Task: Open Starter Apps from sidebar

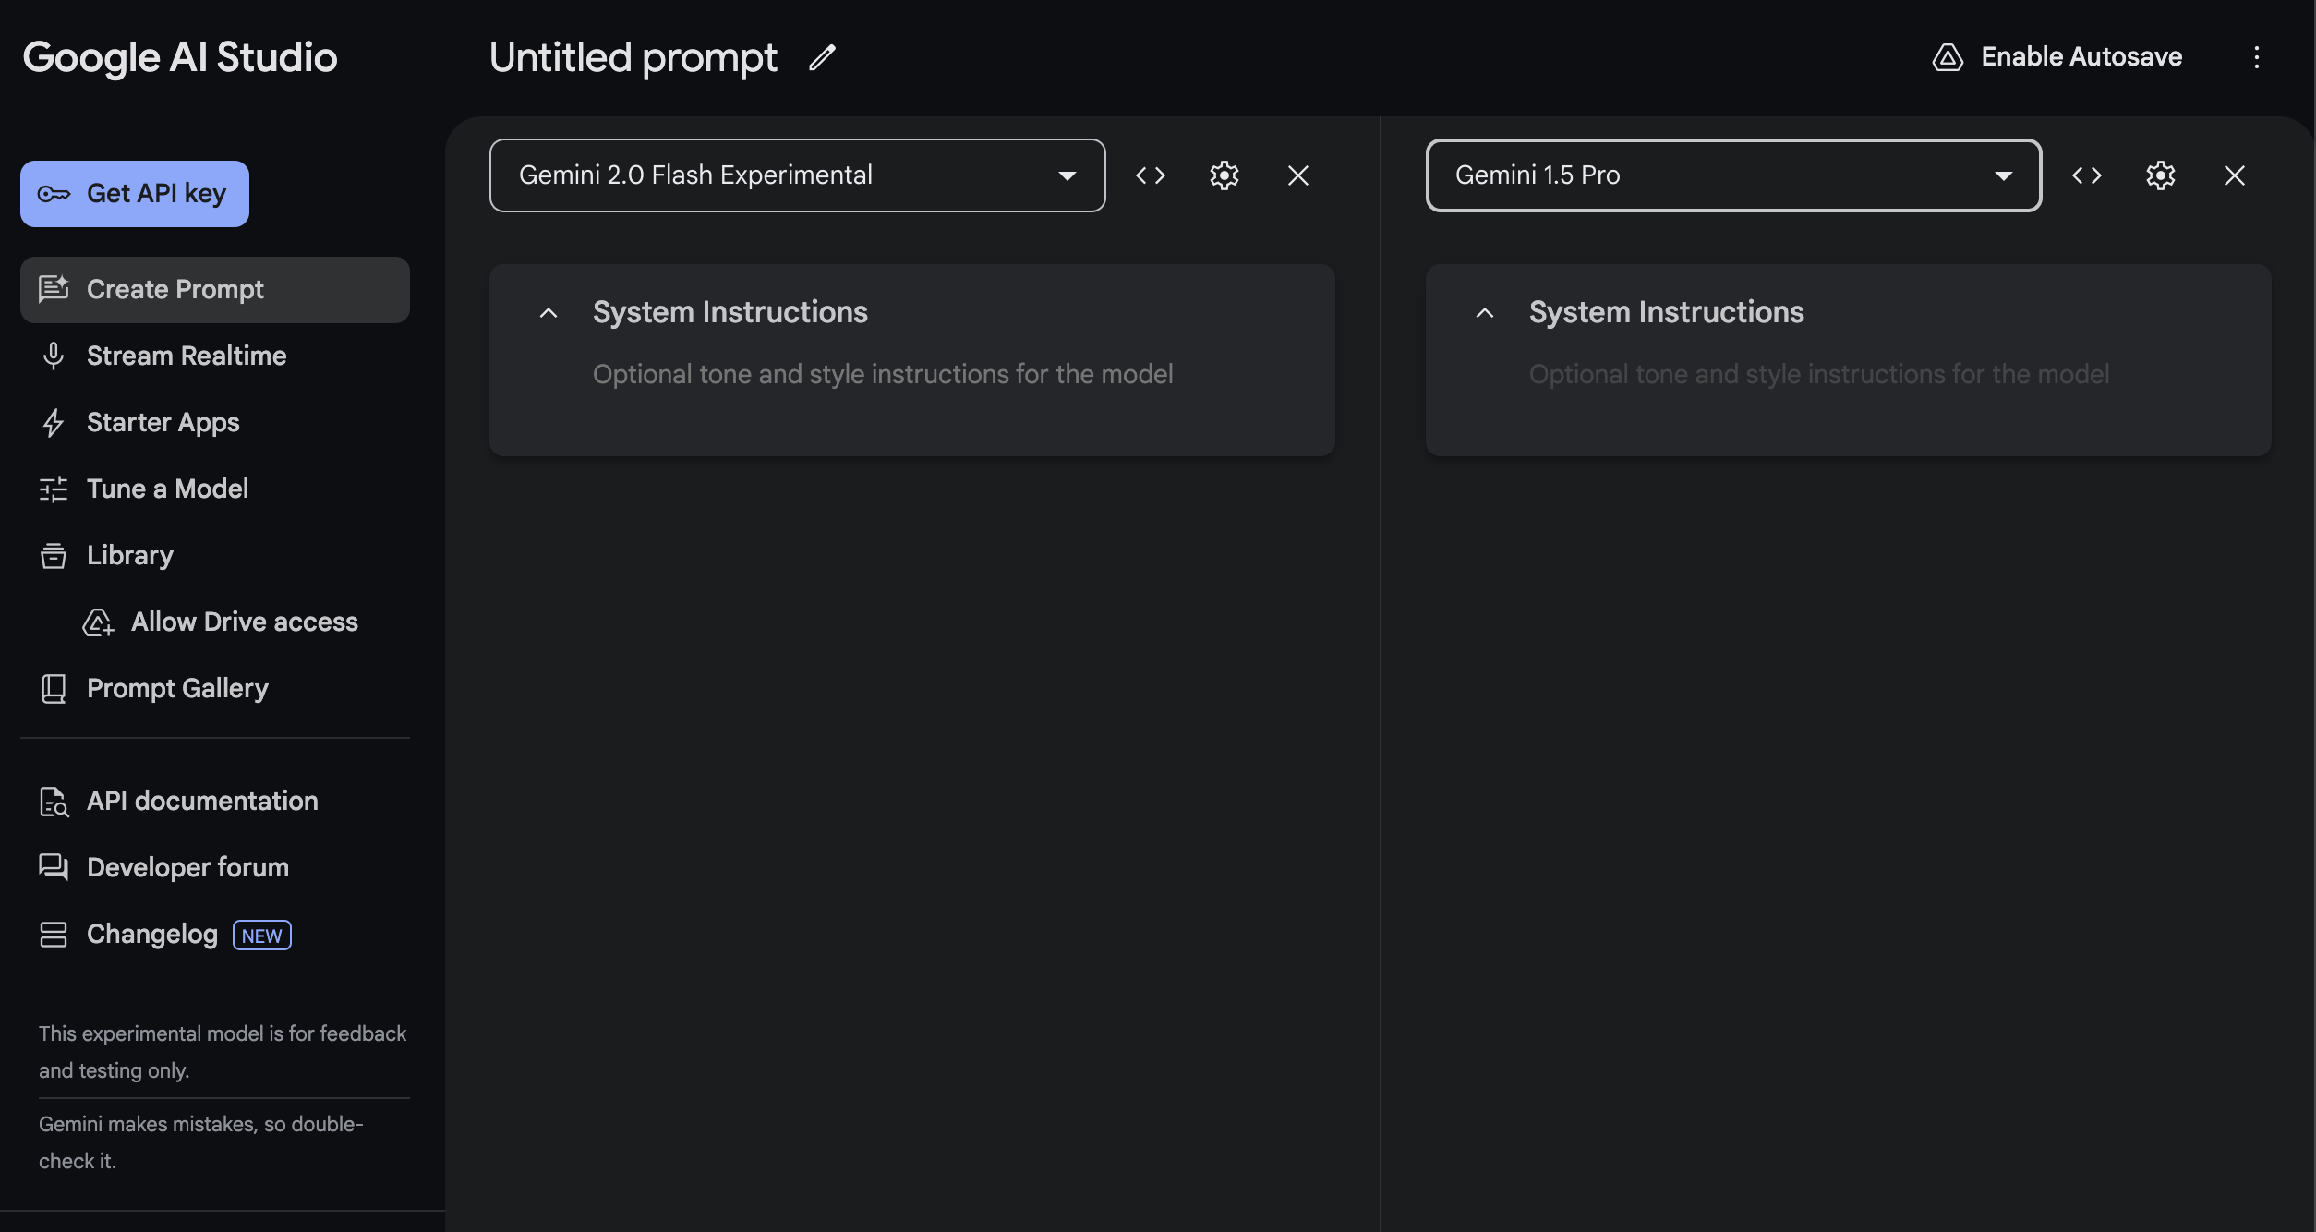Action: coord(163,423)
